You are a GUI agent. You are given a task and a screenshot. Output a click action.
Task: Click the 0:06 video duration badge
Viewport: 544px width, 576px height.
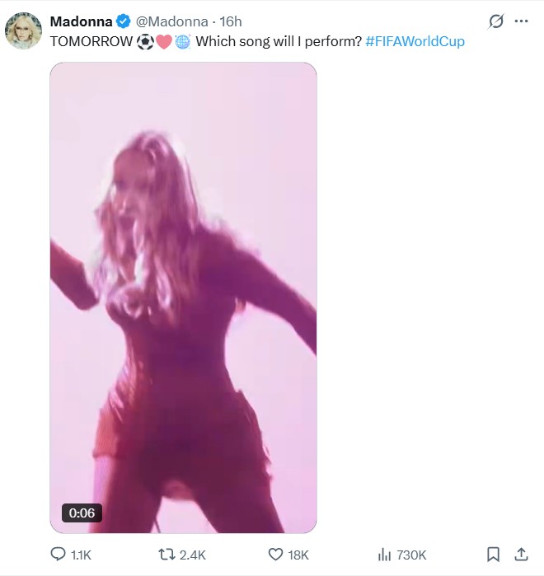tap(82, 513)
